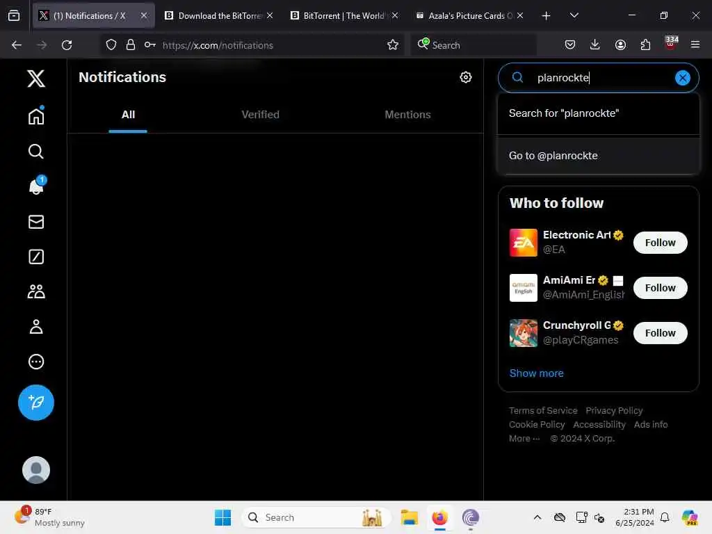
Task: Click the Firefox Search bar
Action: (x=473, y=45)
